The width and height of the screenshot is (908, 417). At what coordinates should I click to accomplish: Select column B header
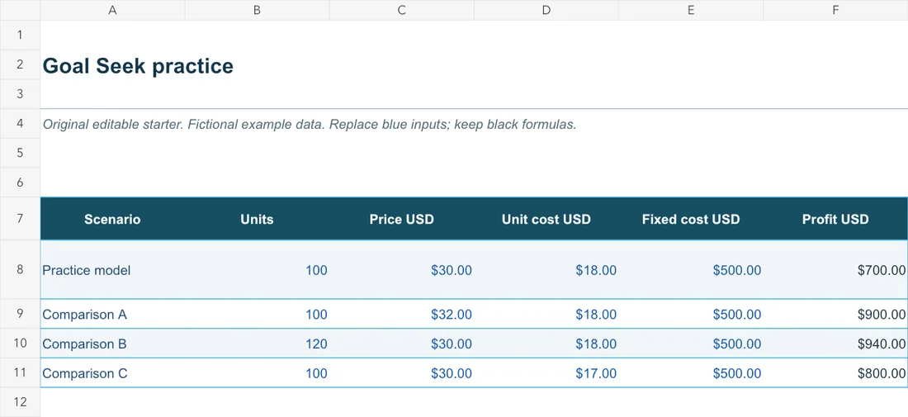257,10
